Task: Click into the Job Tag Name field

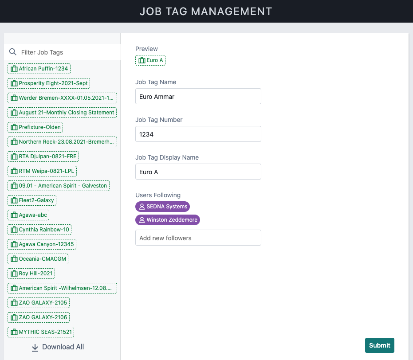Action: pos(198,96)
